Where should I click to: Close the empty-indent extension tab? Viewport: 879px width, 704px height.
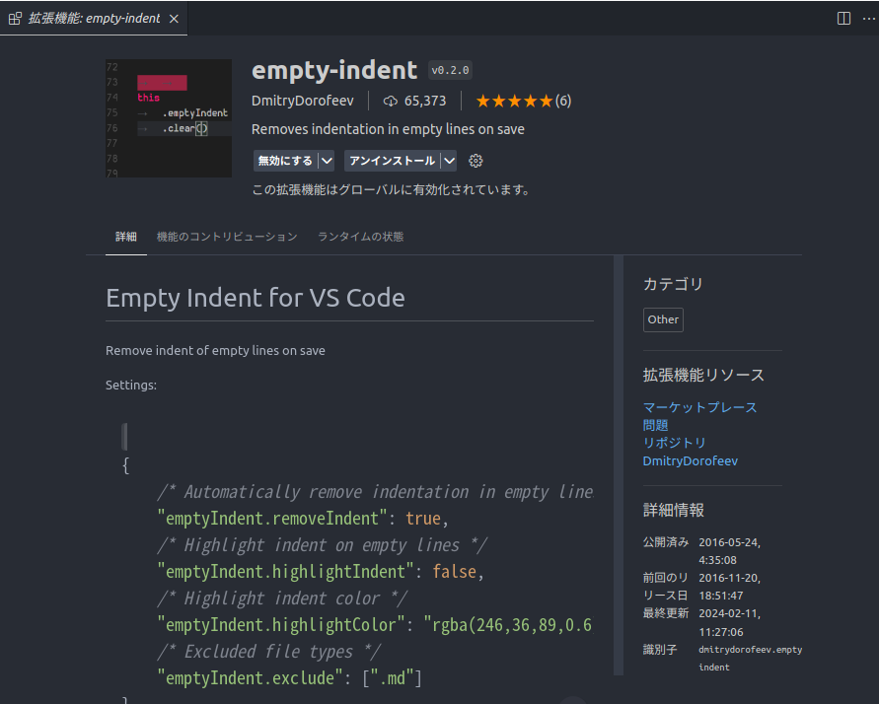coord(174,19)
